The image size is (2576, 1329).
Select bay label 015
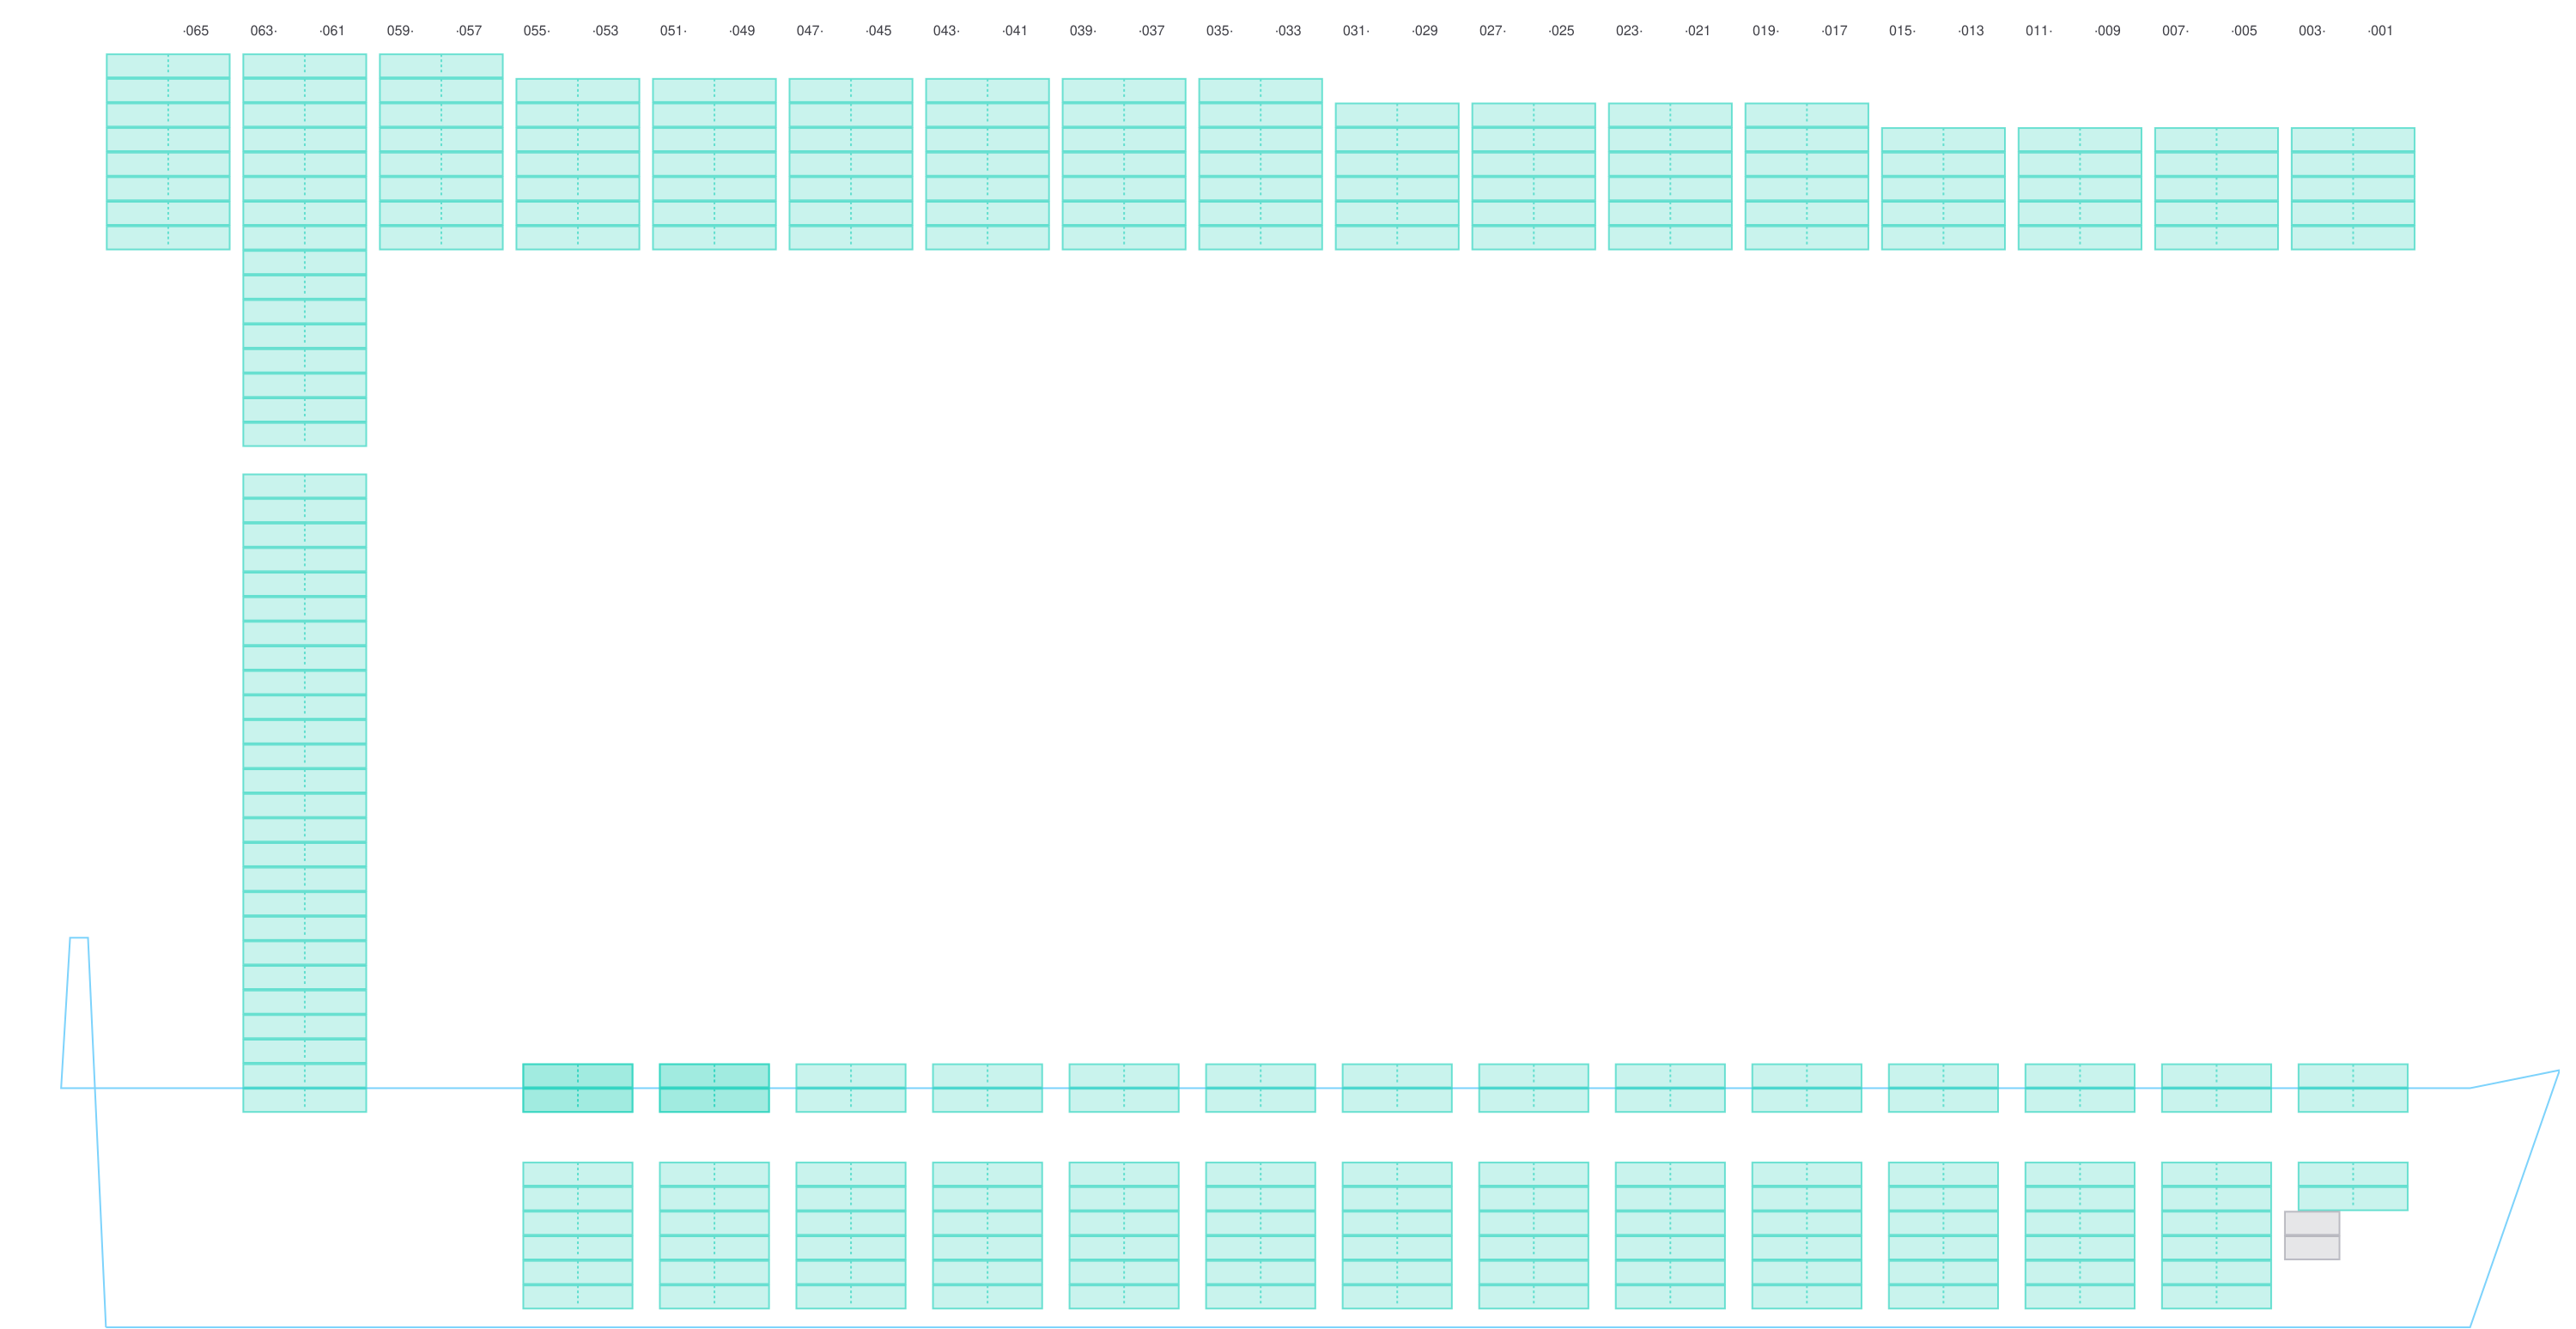pyautogui.click(x=1902, y=31)
